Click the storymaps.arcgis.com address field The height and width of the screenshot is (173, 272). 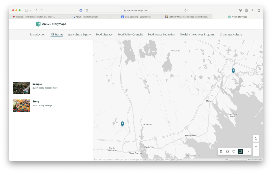(x=136, y=10)
